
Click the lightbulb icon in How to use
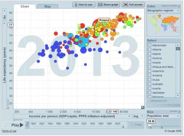pyautogui.click(x=76, y=5)
